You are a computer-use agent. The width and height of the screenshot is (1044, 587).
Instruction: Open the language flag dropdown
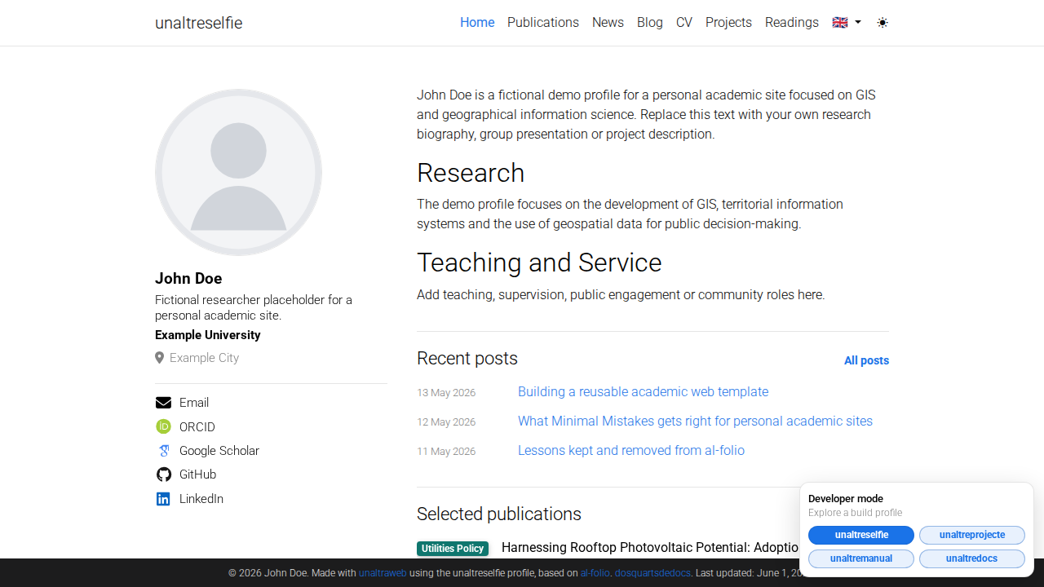pos(847,23)
